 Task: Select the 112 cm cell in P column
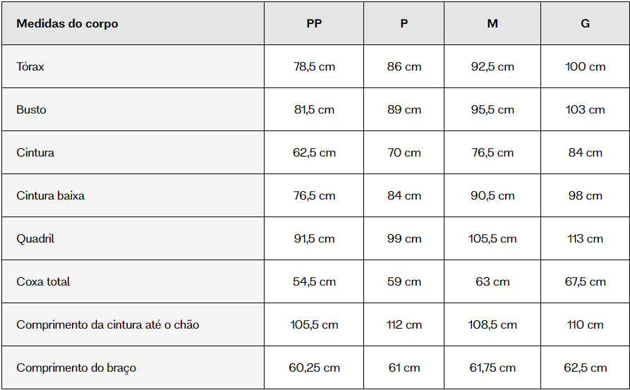click(x=404, y=324)
